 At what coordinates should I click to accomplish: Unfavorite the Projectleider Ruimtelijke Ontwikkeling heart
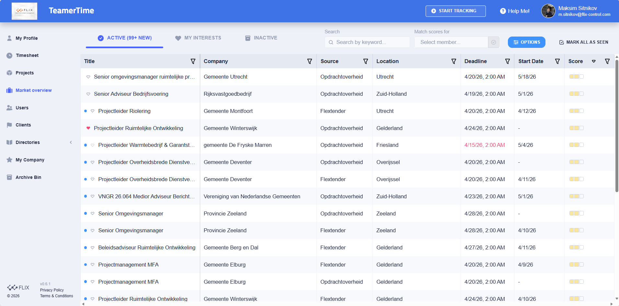point(88,128)
